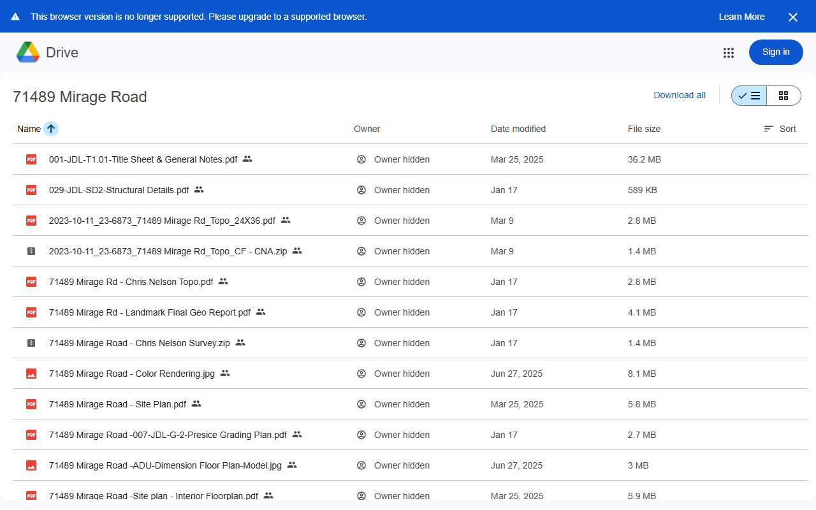Click shared icon next to Structural Details file
The width and height of the screenshot is (816, 510).
point(199,189)
